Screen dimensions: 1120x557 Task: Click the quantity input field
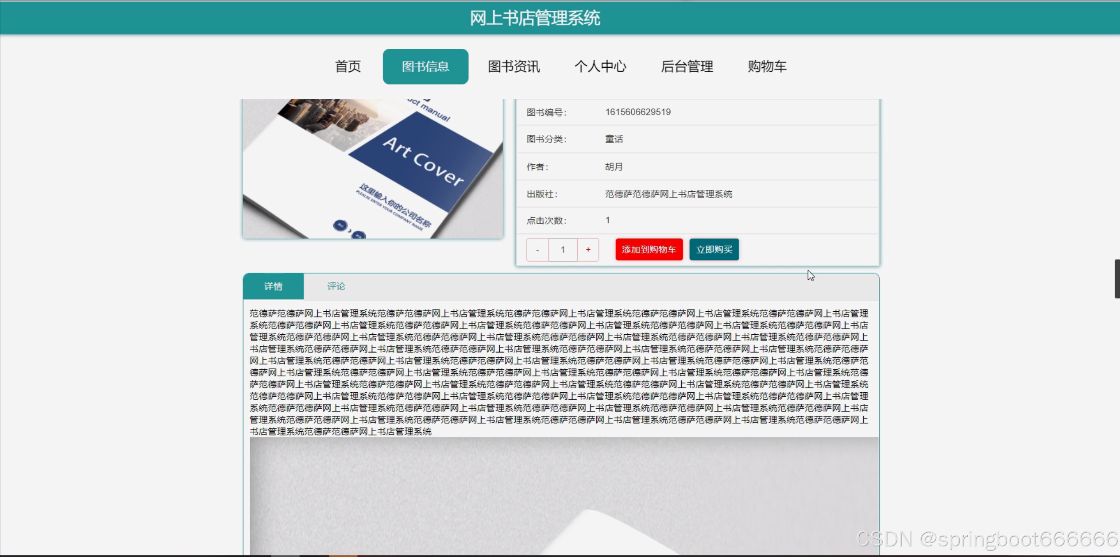pyautogui.click(x=563, y=250)
